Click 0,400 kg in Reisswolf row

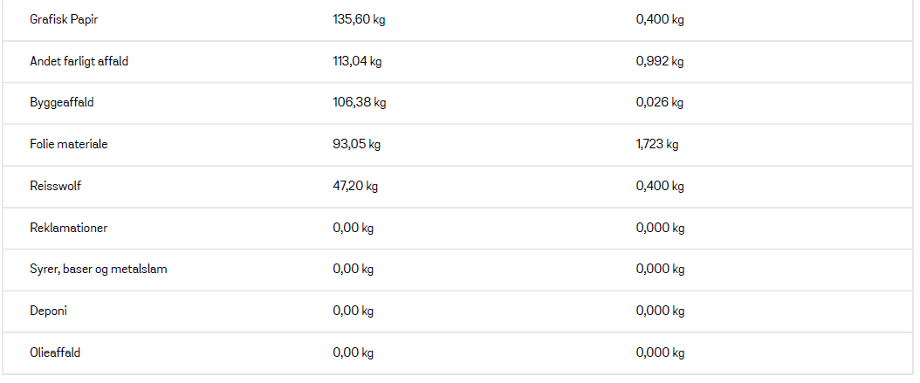(x=660, y=186)
